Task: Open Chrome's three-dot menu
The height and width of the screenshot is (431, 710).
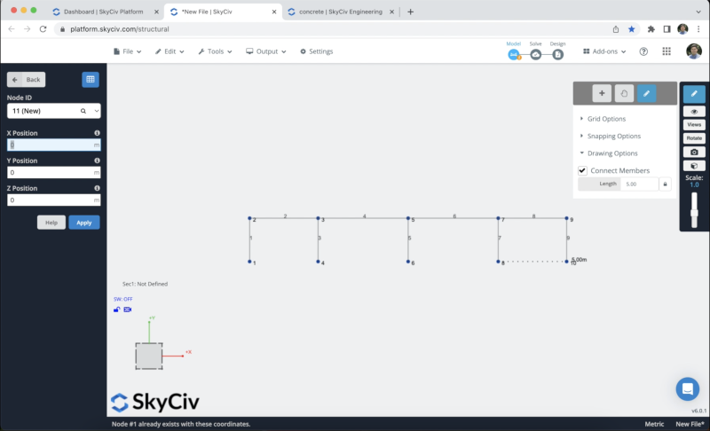Action: pyautogui.click(x=698, y=29)
